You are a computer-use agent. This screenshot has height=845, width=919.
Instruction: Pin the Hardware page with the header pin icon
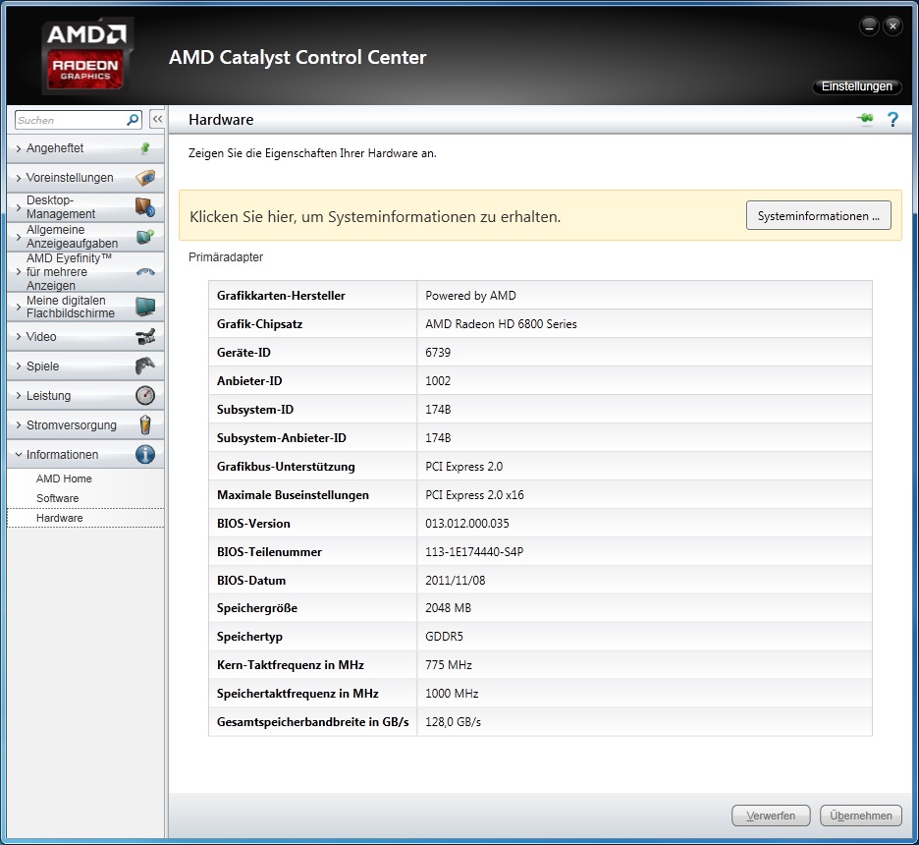(865, 119)
